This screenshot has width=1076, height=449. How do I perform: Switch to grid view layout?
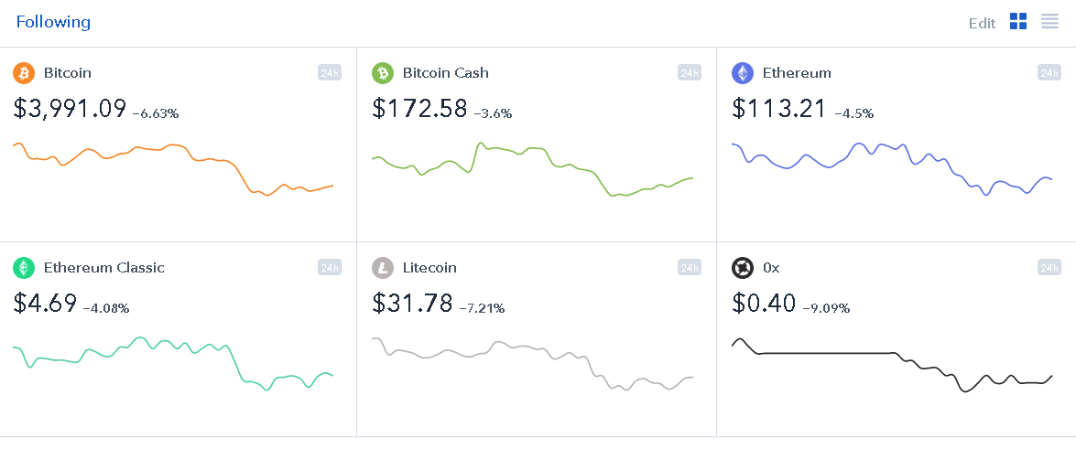(1018, 21)
